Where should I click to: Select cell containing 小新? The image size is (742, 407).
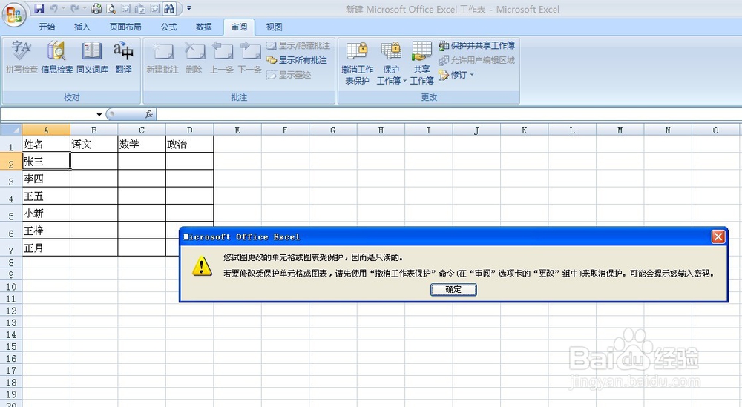(46, 214)
